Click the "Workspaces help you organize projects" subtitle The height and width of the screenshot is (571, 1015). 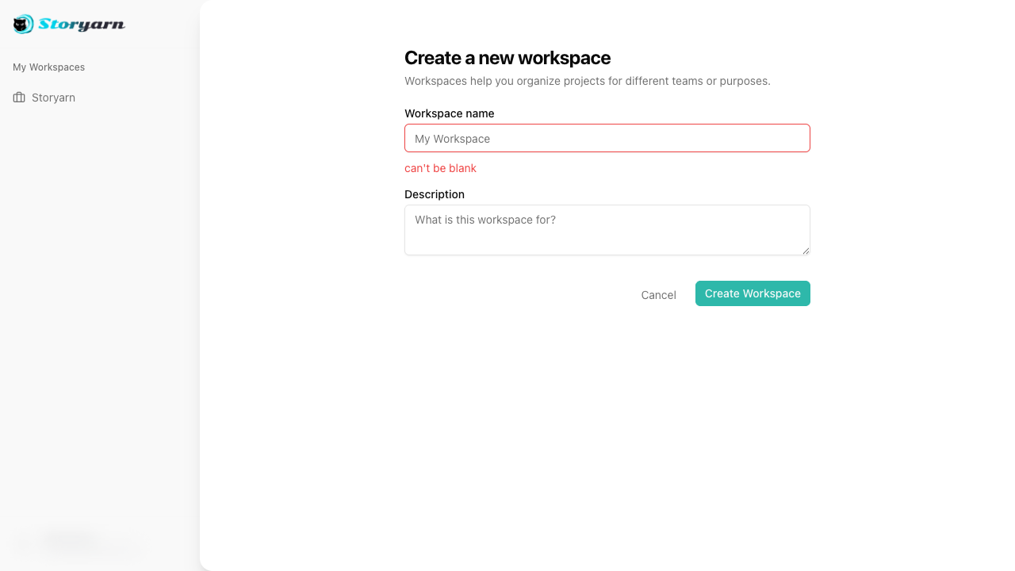[x=588, y=81]
